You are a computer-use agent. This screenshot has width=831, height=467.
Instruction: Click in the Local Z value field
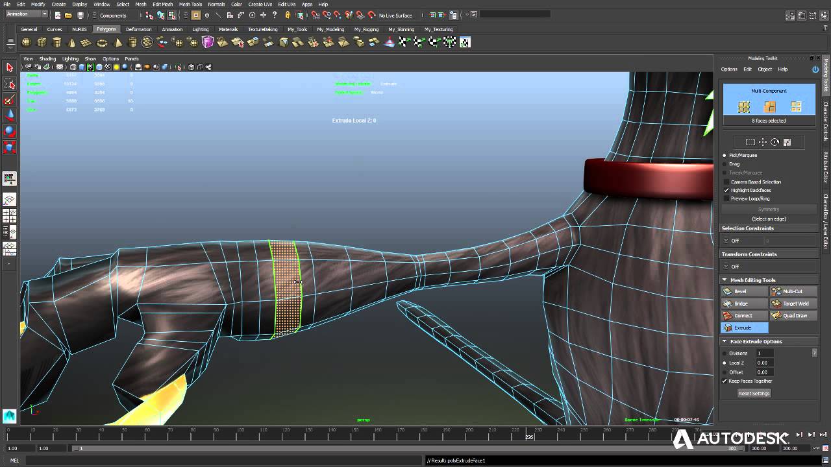click(x=764, y=363)
